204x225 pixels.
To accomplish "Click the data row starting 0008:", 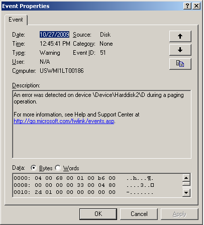I will 84,185.
